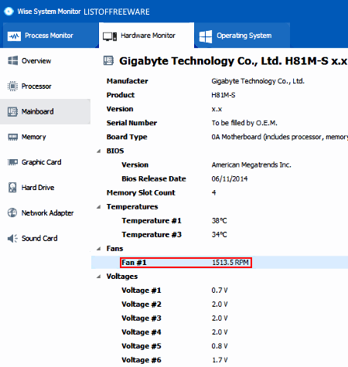The height and width of the screenshot is (367, 348).
Task: Click the Operating System Windows logo icon
Action: [206, 36]
